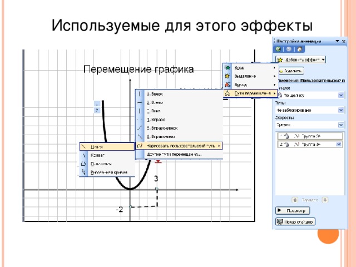
Task: Click the reorder up arrow
Action: coord(295,200)
